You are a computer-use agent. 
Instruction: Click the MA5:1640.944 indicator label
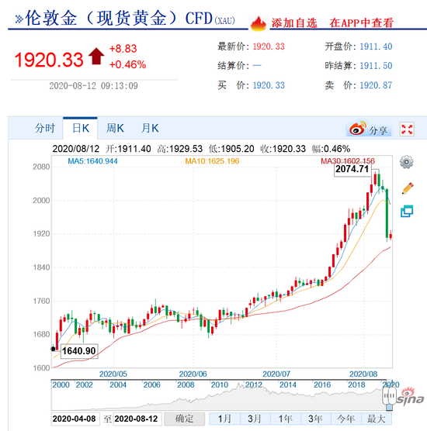tap(92, 161)
